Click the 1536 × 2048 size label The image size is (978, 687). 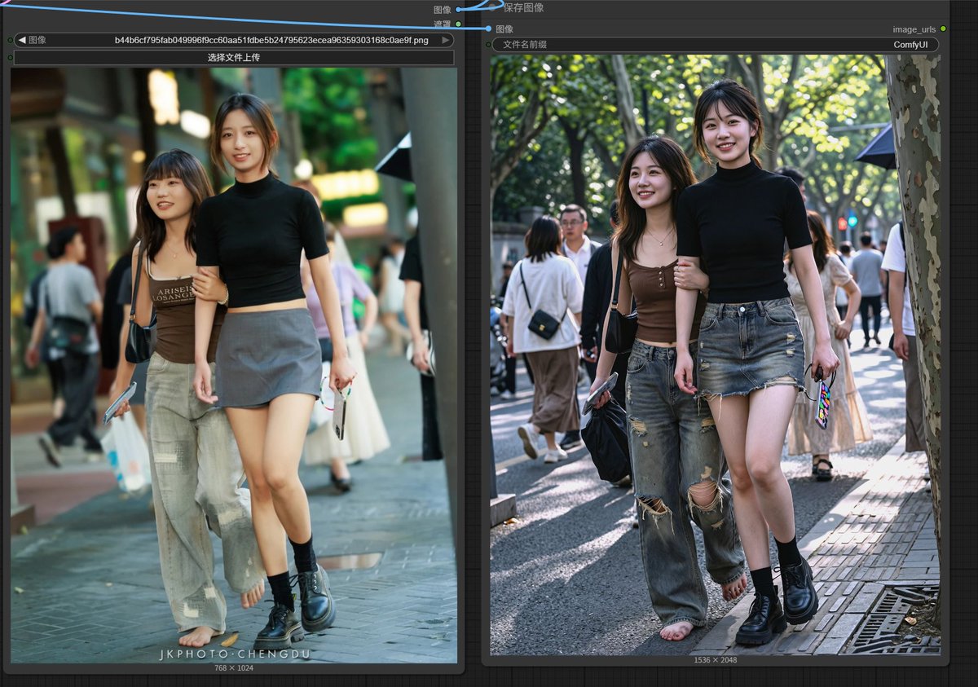715,660
